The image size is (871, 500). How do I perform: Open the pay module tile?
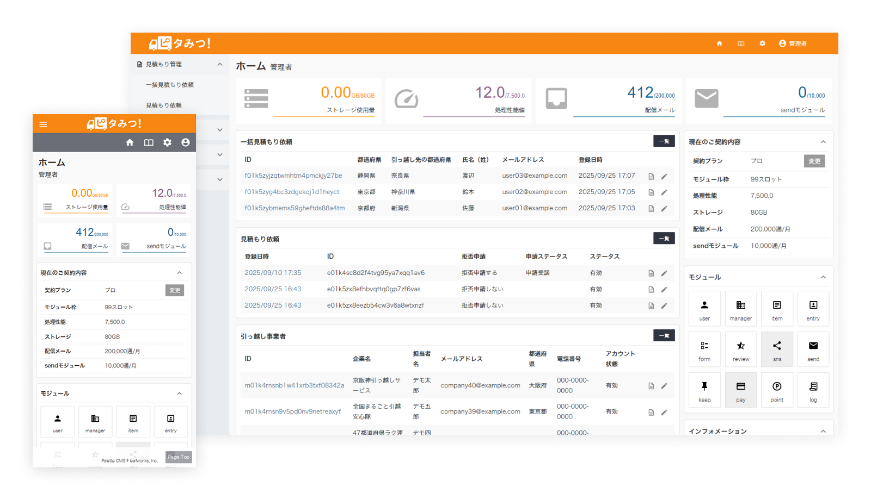[x=740, y=390]
